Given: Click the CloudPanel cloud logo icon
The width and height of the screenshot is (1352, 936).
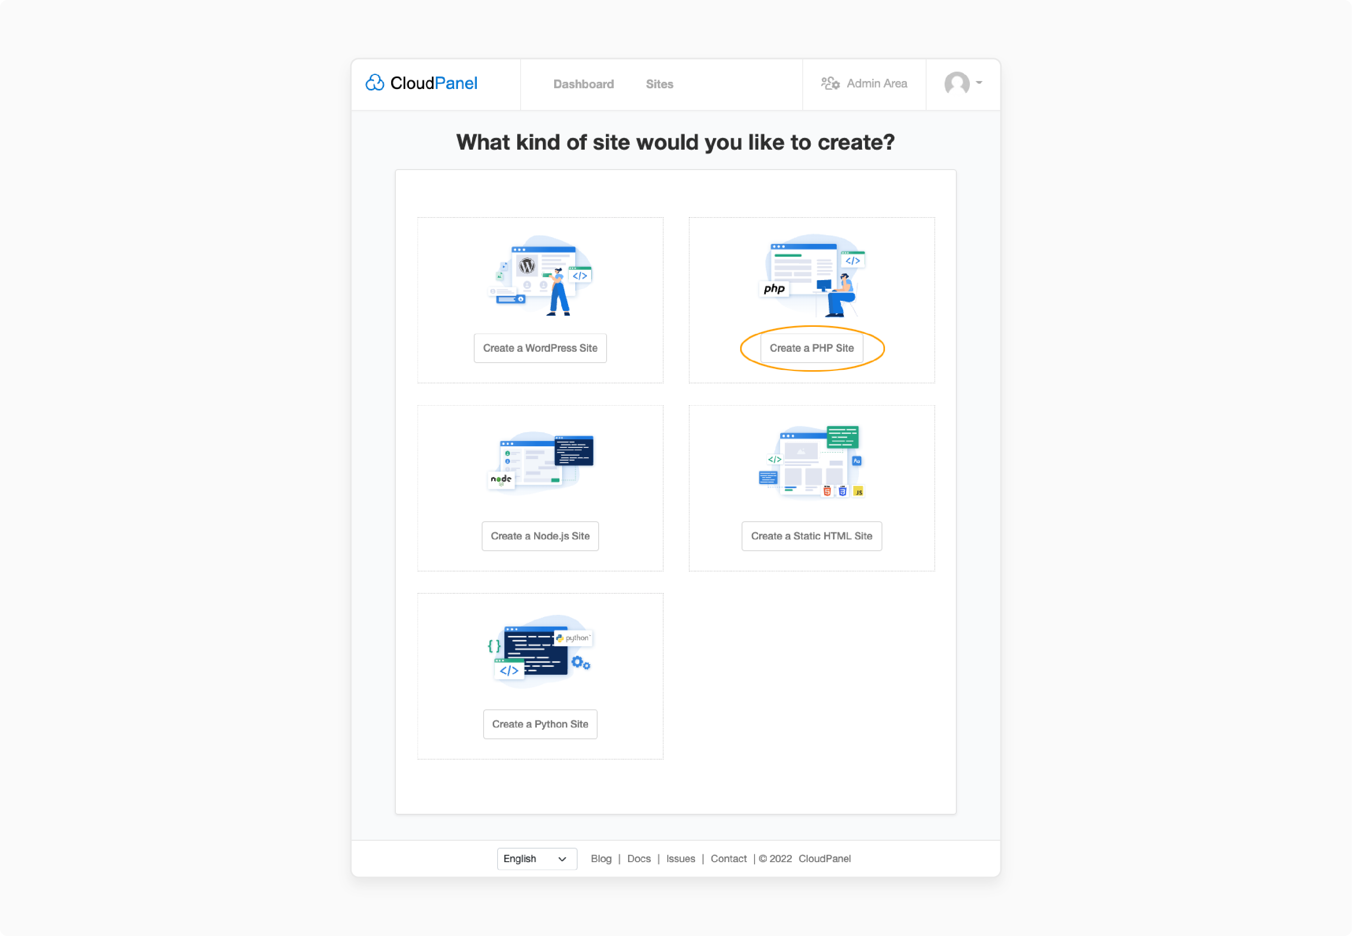Looking at the screenshot, I should click(375, 83).
